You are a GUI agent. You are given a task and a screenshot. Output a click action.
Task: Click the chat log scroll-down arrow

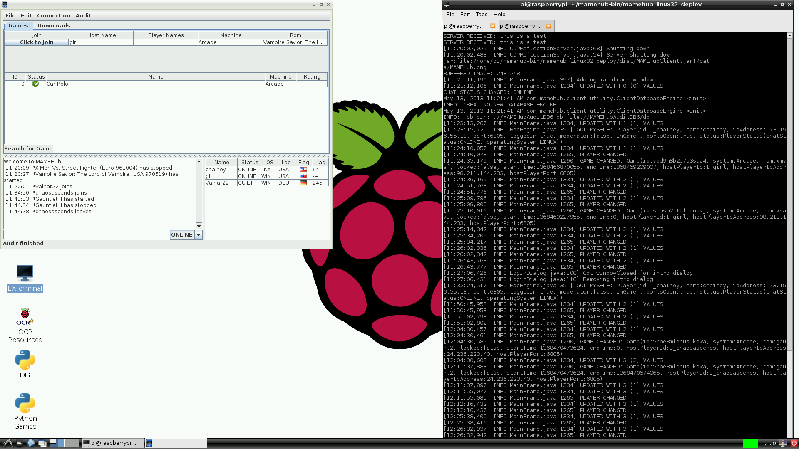coord(199,226)
